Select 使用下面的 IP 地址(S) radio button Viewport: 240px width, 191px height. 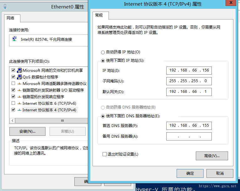coord(103,61)
